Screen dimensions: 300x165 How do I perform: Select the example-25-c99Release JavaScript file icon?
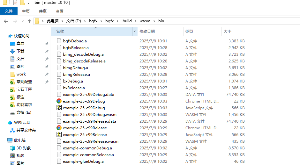[x=59, y=135]
